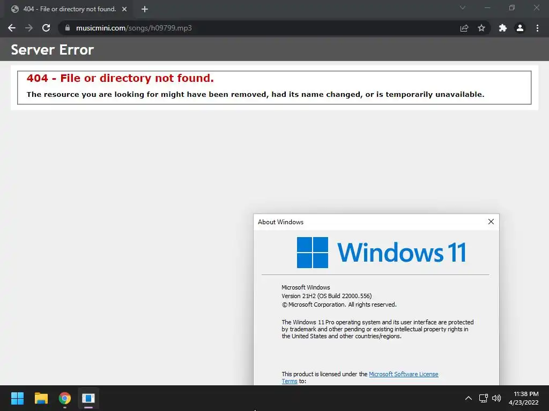The image size is (549, 411).
Task: Open a new browser tab
Action: pyautogui.click(x=145, y=9)
